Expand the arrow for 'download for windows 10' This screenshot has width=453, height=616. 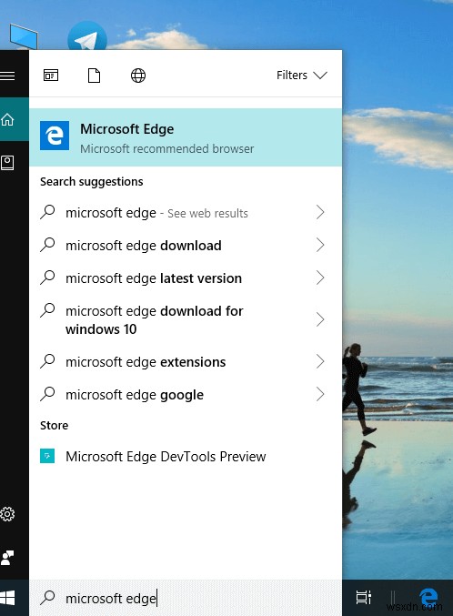click(x=320, y=319)
